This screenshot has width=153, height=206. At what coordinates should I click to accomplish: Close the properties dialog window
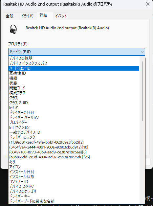(148, 4)
